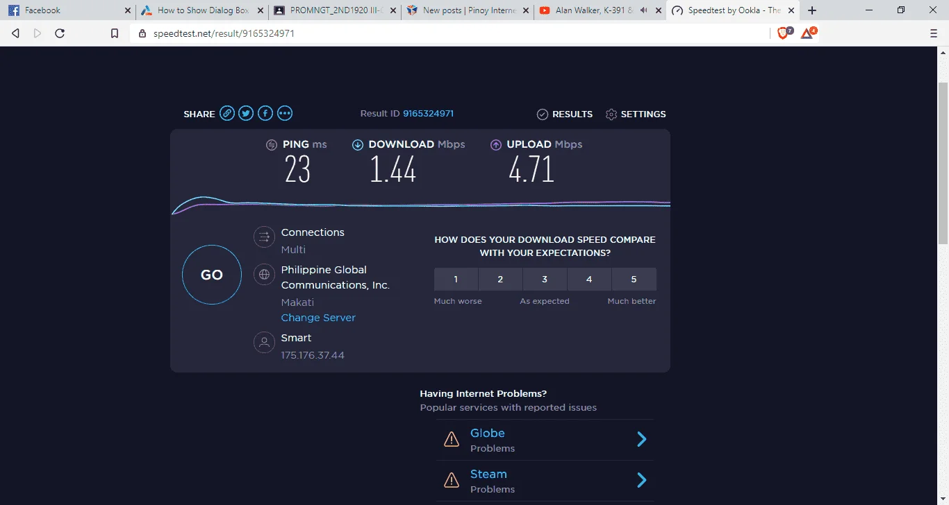The height and width of the screenshot is (505, 949).
Task: Click the upload arrow icon
Action: pos(496,145)
